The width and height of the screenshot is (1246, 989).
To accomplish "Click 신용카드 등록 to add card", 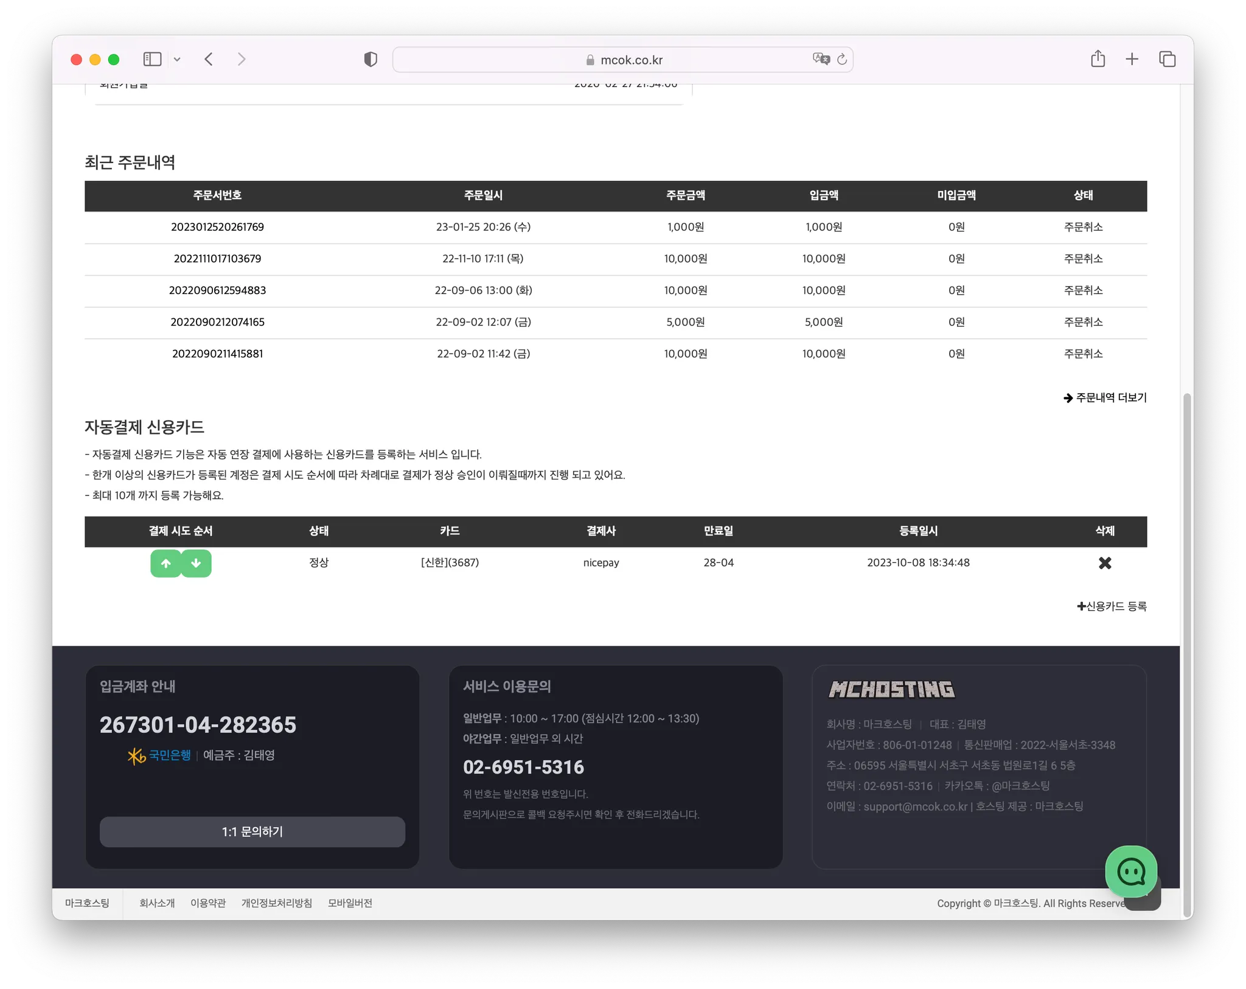I will click(1112, 606).
